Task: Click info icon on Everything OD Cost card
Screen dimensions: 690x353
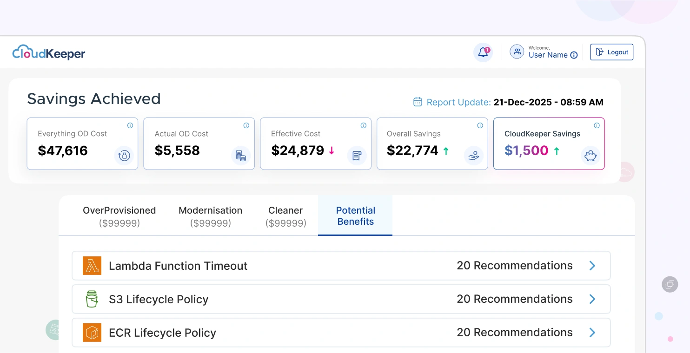Action: tap(130, 125)
